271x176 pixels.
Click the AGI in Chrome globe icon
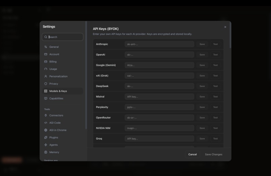(x=46, y=130)
